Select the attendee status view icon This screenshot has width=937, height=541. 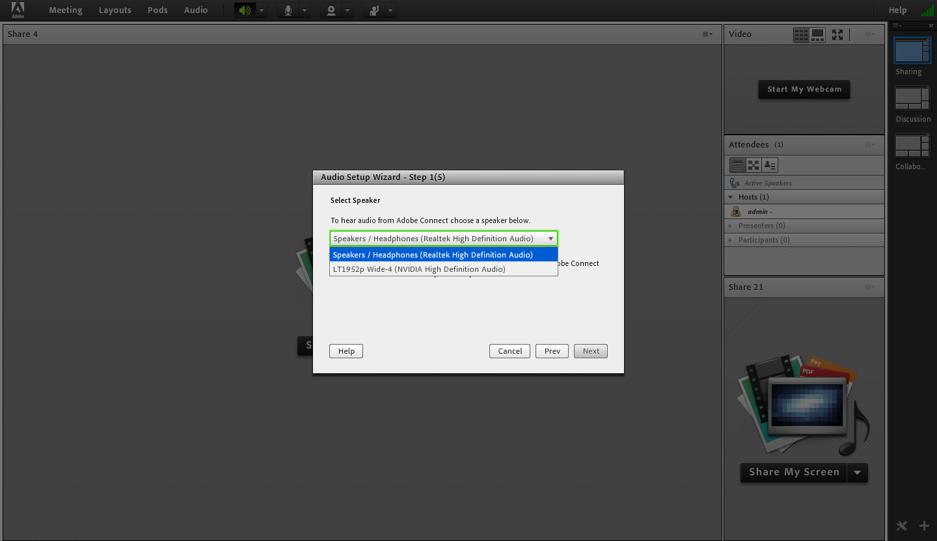pyautogui.click(x=770, y=165)
